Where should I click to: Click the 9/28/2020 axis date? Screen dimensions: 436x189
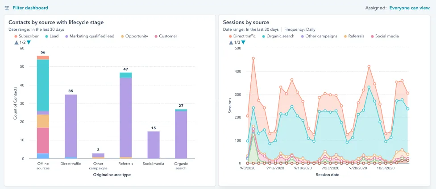358,168
